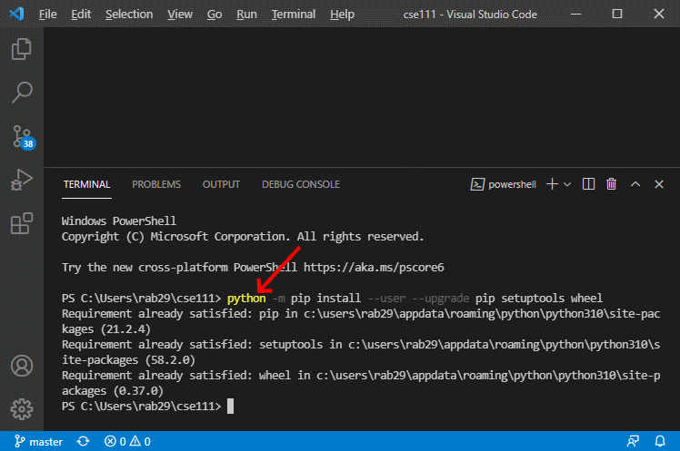Viewport: 680px width, 451px height.
Task: Click the yellow 'python' command text
Action: click(246, 299)
